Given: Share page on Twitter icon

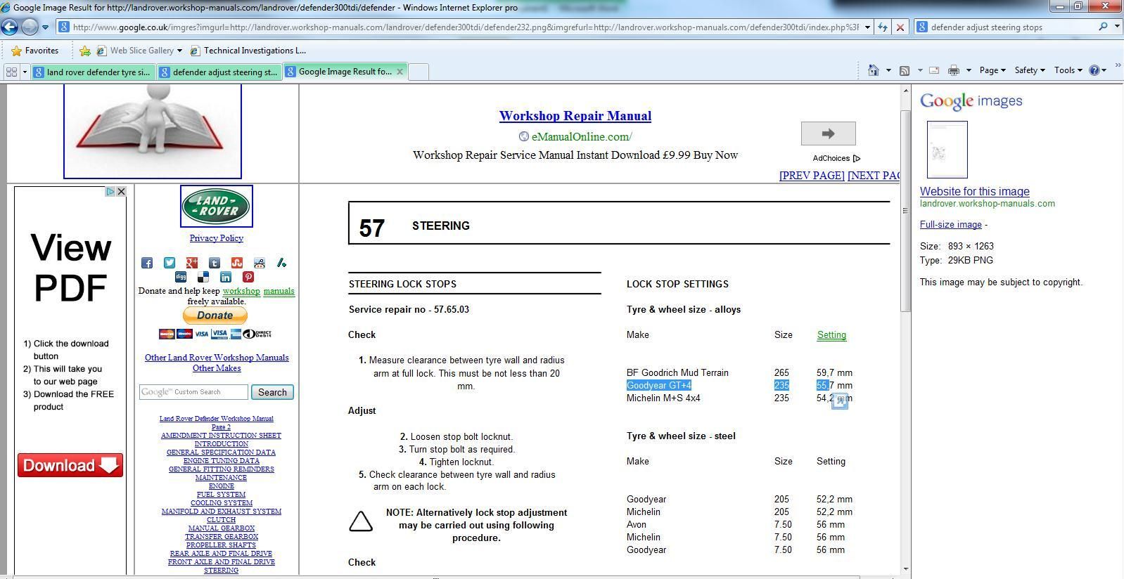Looking at the screenshot, I should click(x=170, y=263).
